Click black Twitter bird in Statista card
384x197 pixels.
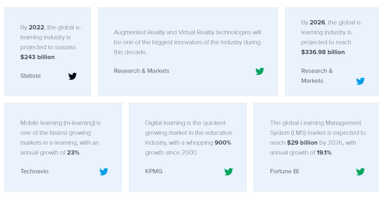point(72,76)
